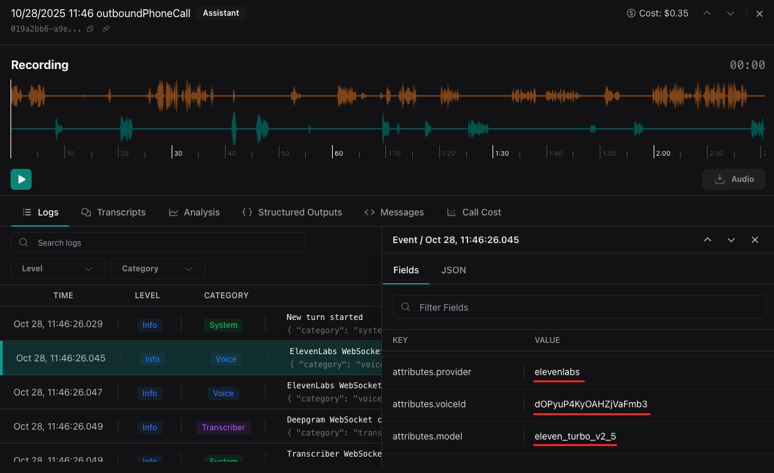
Task: Navigate to next event in Event panel
Action: click(731, 240)
